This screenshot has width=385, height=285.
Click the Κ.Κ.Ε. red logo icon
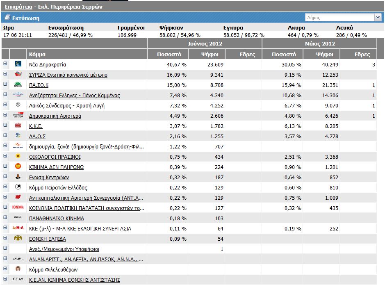18,126
